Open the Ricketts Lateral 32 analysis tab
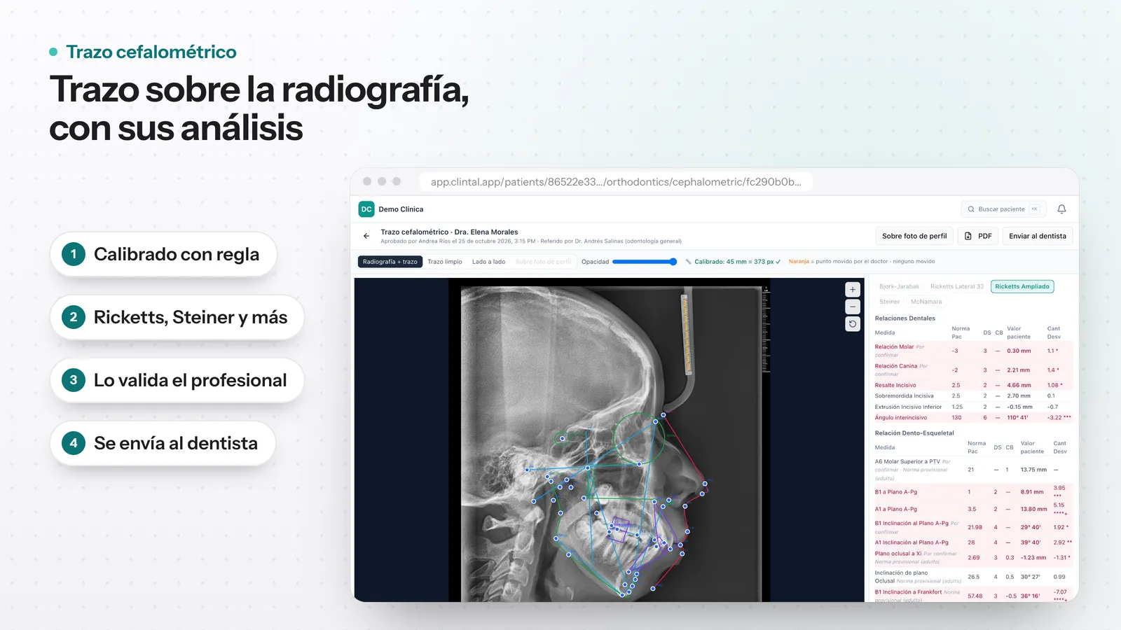1121x630 pixels. click(957, 286)
